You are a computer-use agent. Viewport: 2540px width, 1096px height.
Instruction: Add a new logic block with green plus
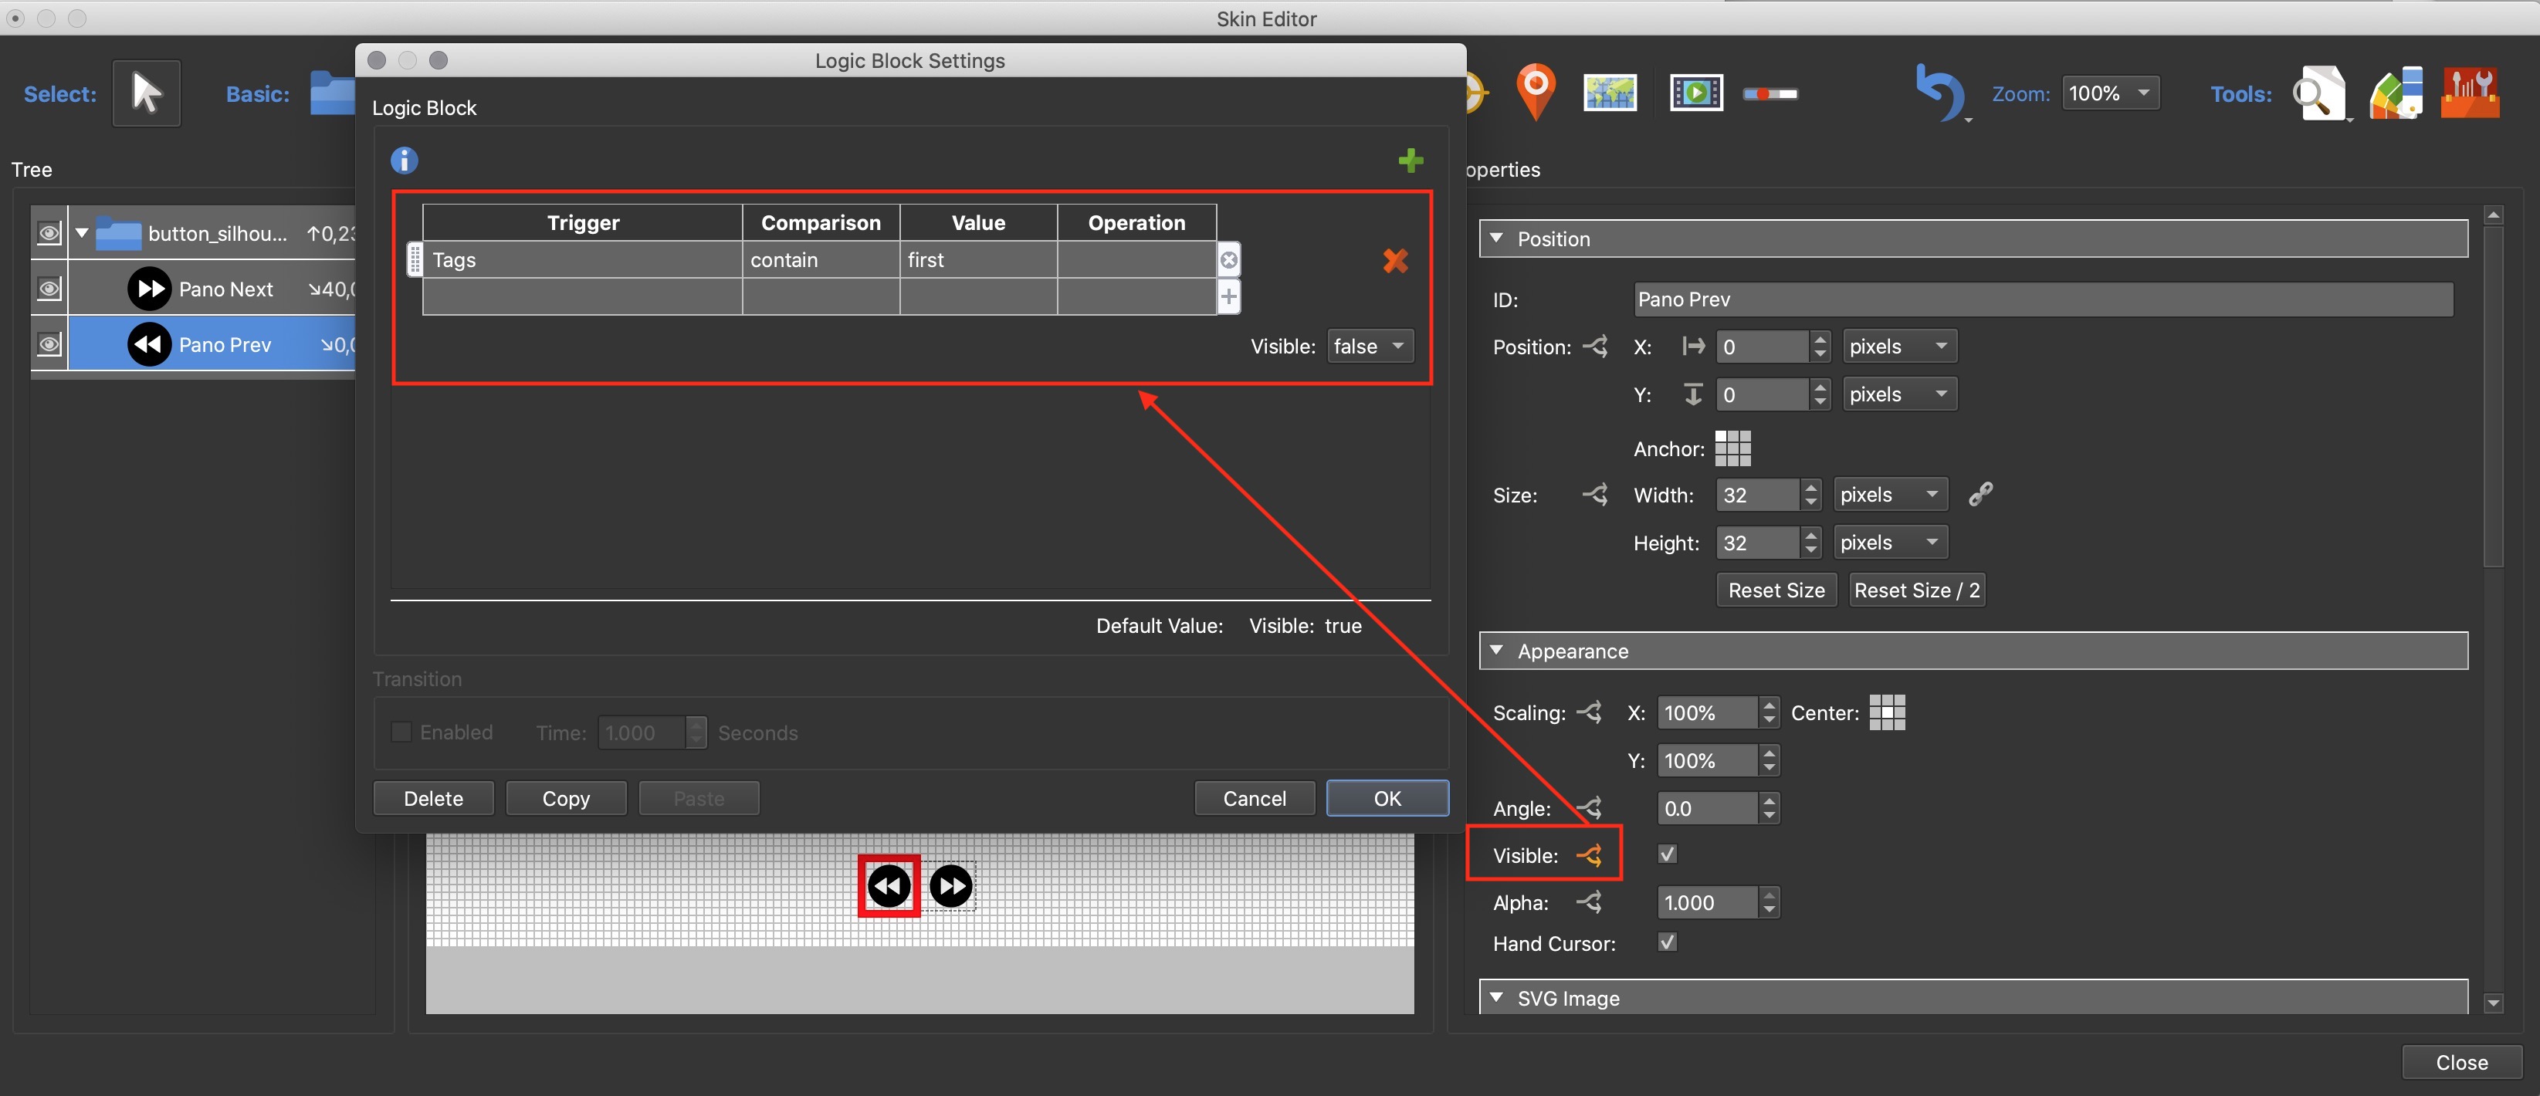tap(1411, 160)
